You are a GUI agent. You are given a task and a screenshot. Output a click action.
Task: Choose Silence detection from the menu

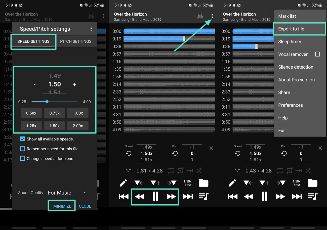(300, 67)
